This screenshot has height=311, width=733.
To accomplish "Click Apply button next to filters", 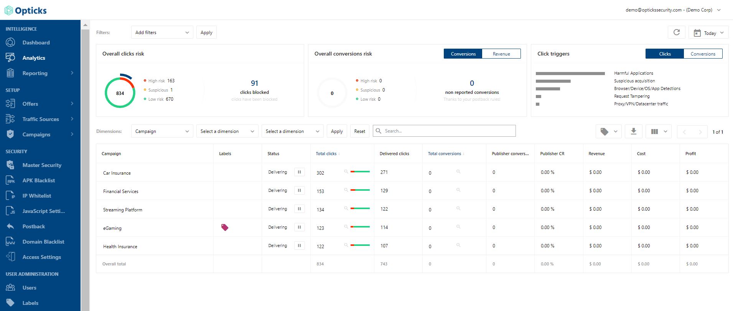I will (x=206, y=33).
